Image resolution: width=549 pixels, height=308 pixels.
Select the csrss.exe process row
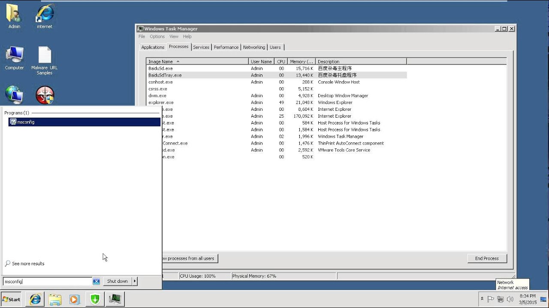tap(276, 89)
